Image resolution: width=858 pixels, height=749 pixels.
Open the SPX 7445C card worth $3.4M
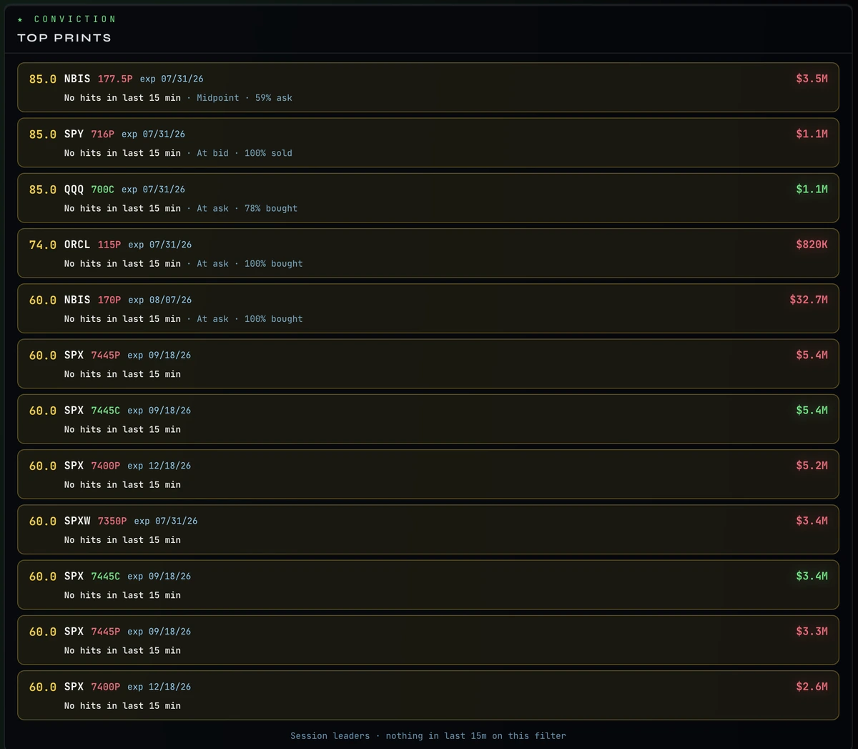pos(428,584)
